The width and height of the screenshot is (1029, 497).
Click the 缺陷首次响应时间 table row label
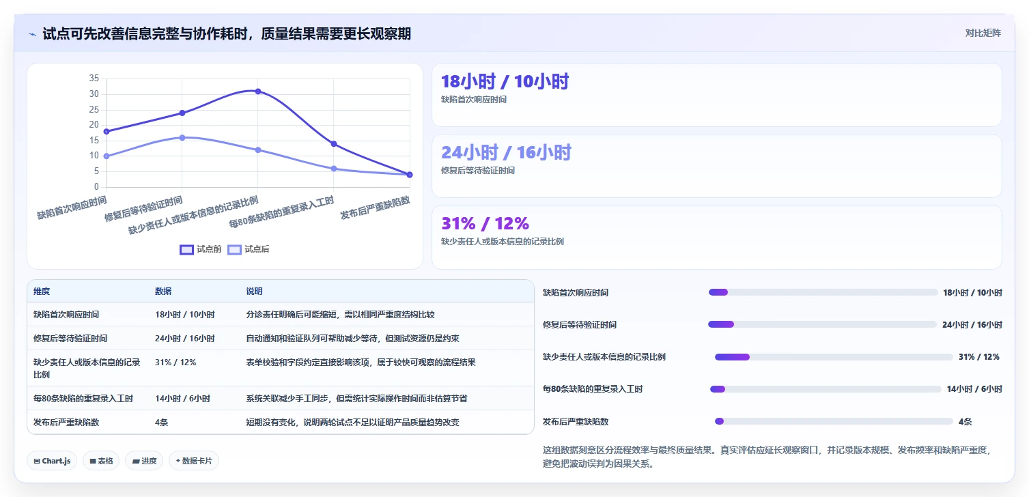(x=66, y=315)
